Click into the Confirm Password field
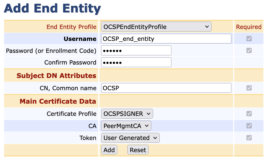 click(136, 62)
